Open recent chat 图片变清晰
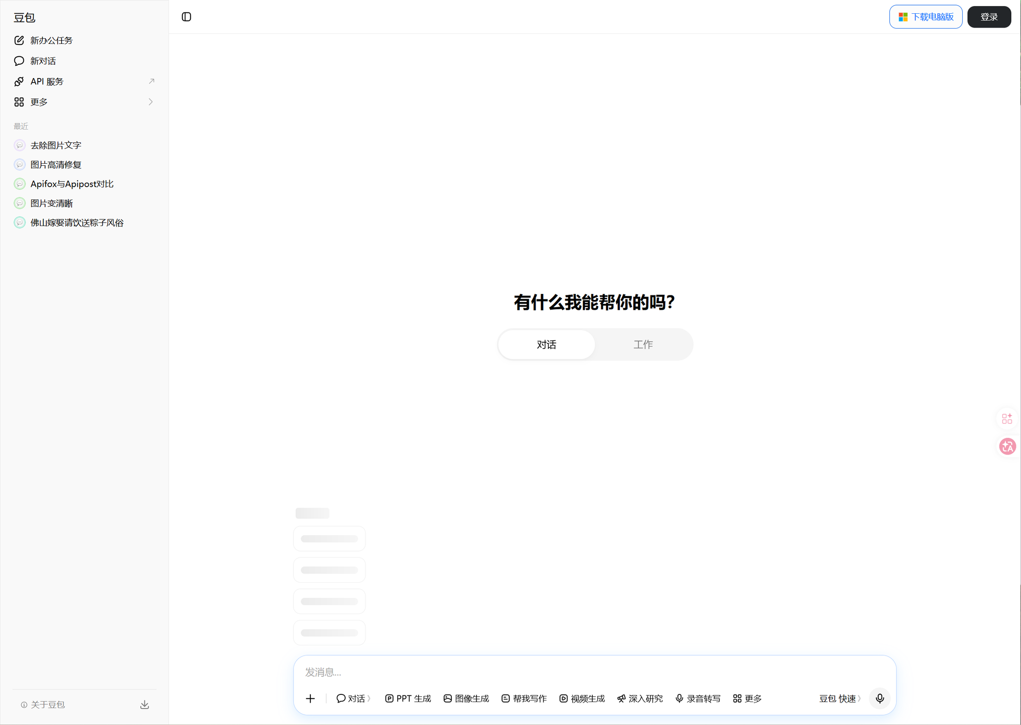 pyautogui.click(x=84, y=204)
